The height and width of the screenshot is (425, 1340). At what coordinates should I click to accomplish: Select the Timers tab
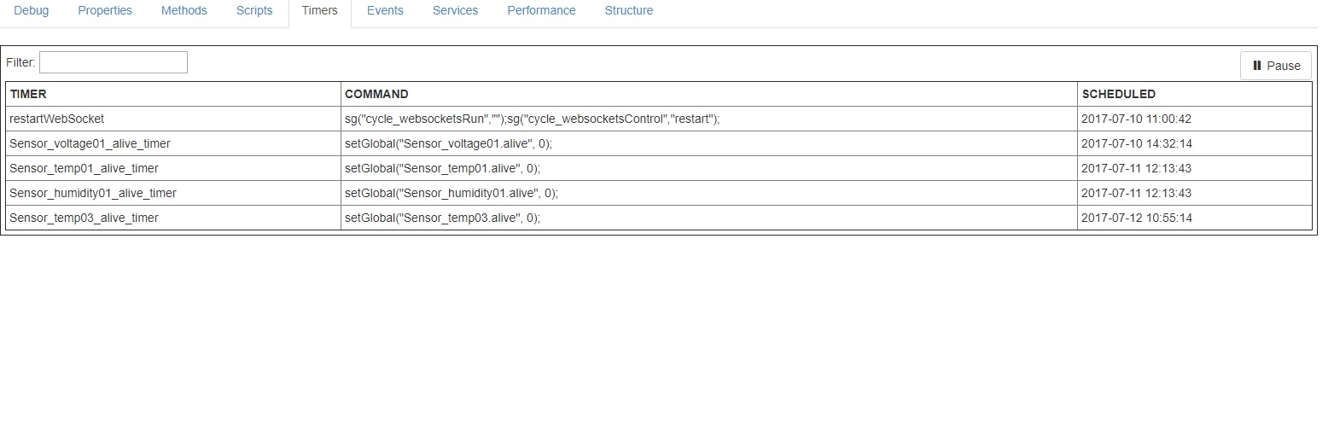(x=320, y=10)
